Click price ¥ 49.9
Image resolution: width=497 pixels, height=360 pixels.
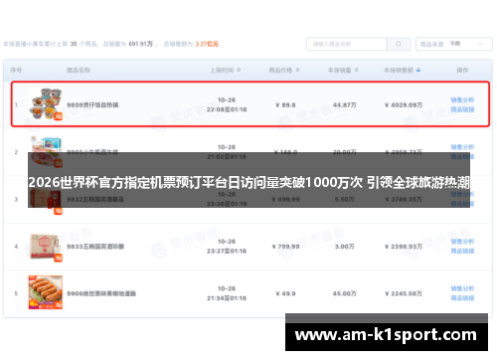285,293
